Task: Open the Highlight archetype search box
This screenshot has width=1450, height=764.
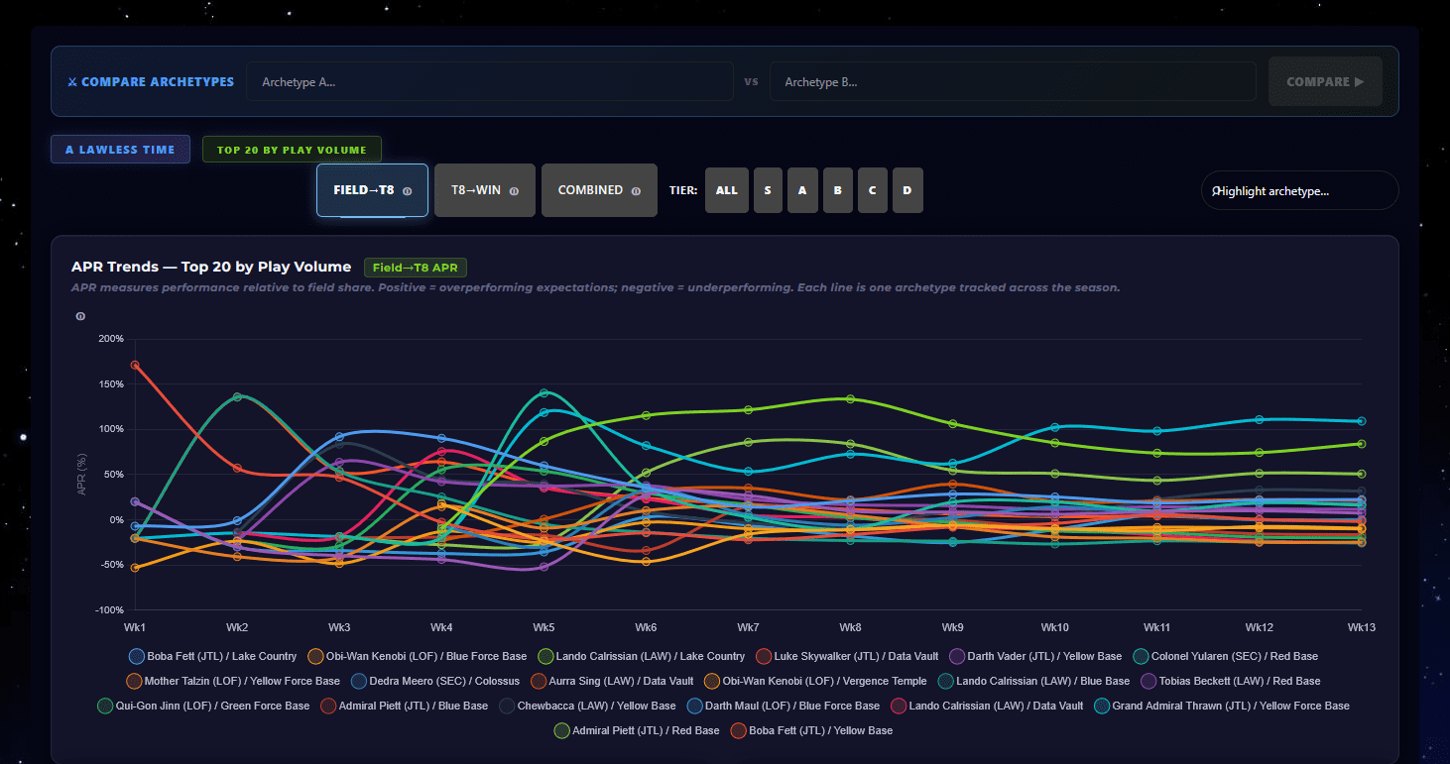Action: 1299,190
